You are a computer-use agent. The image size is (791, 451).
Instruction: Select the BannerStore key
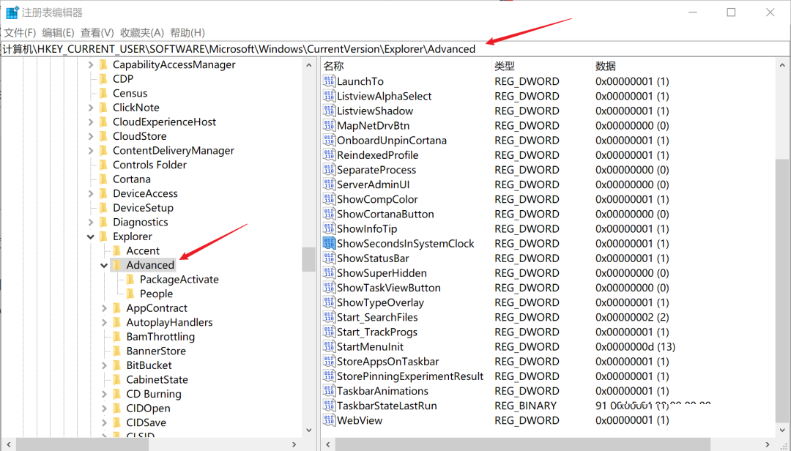point(156,351)
